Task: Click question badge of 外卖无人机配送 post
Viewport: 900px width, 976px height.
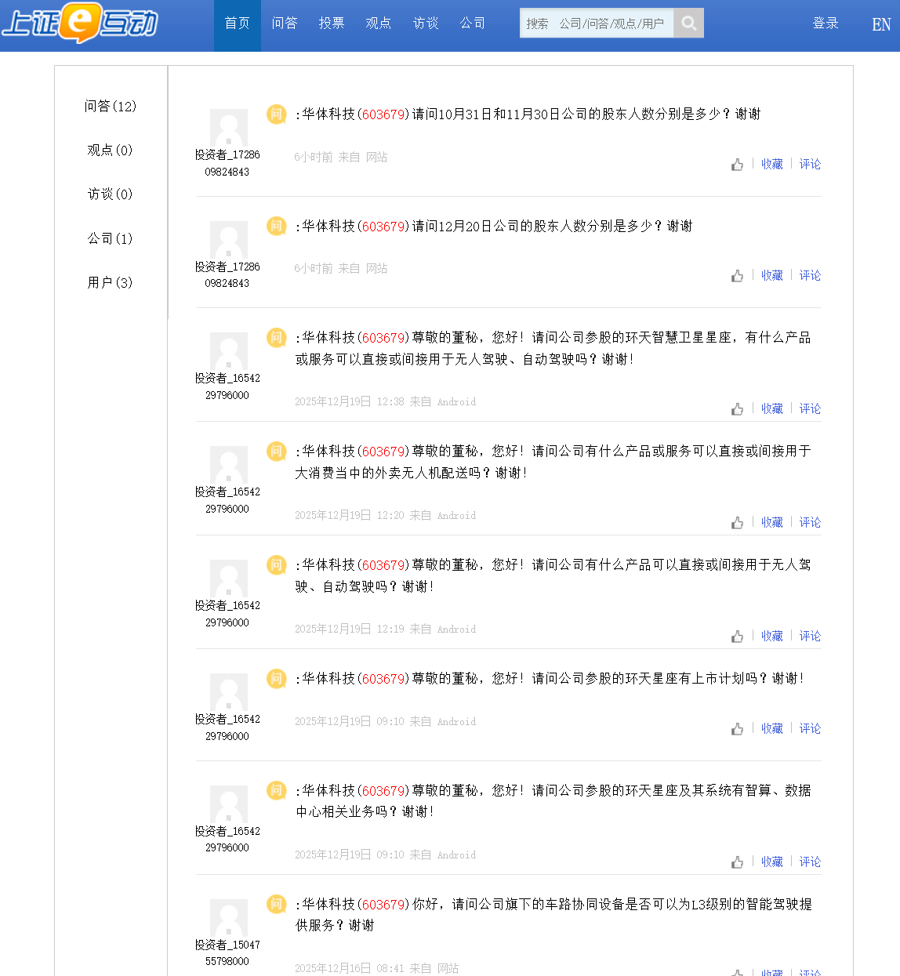Action: click(277, 452)
